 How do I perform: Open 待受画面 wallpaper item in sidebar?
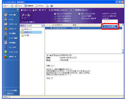click(x=10, y=43)
